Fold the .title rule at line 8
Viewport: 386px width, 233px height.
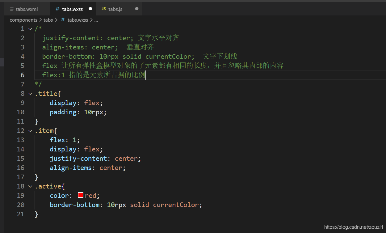pyautogui.click(x=30, y=94)
